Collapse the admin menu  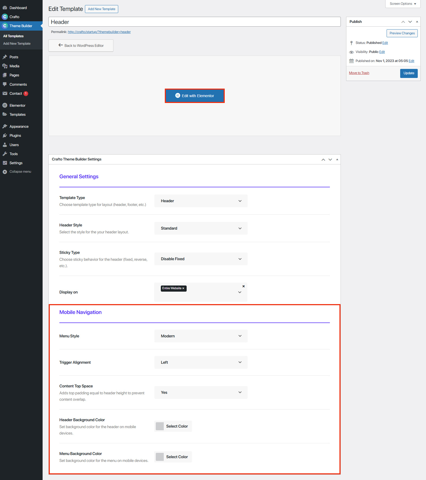[x=5, y=171]
